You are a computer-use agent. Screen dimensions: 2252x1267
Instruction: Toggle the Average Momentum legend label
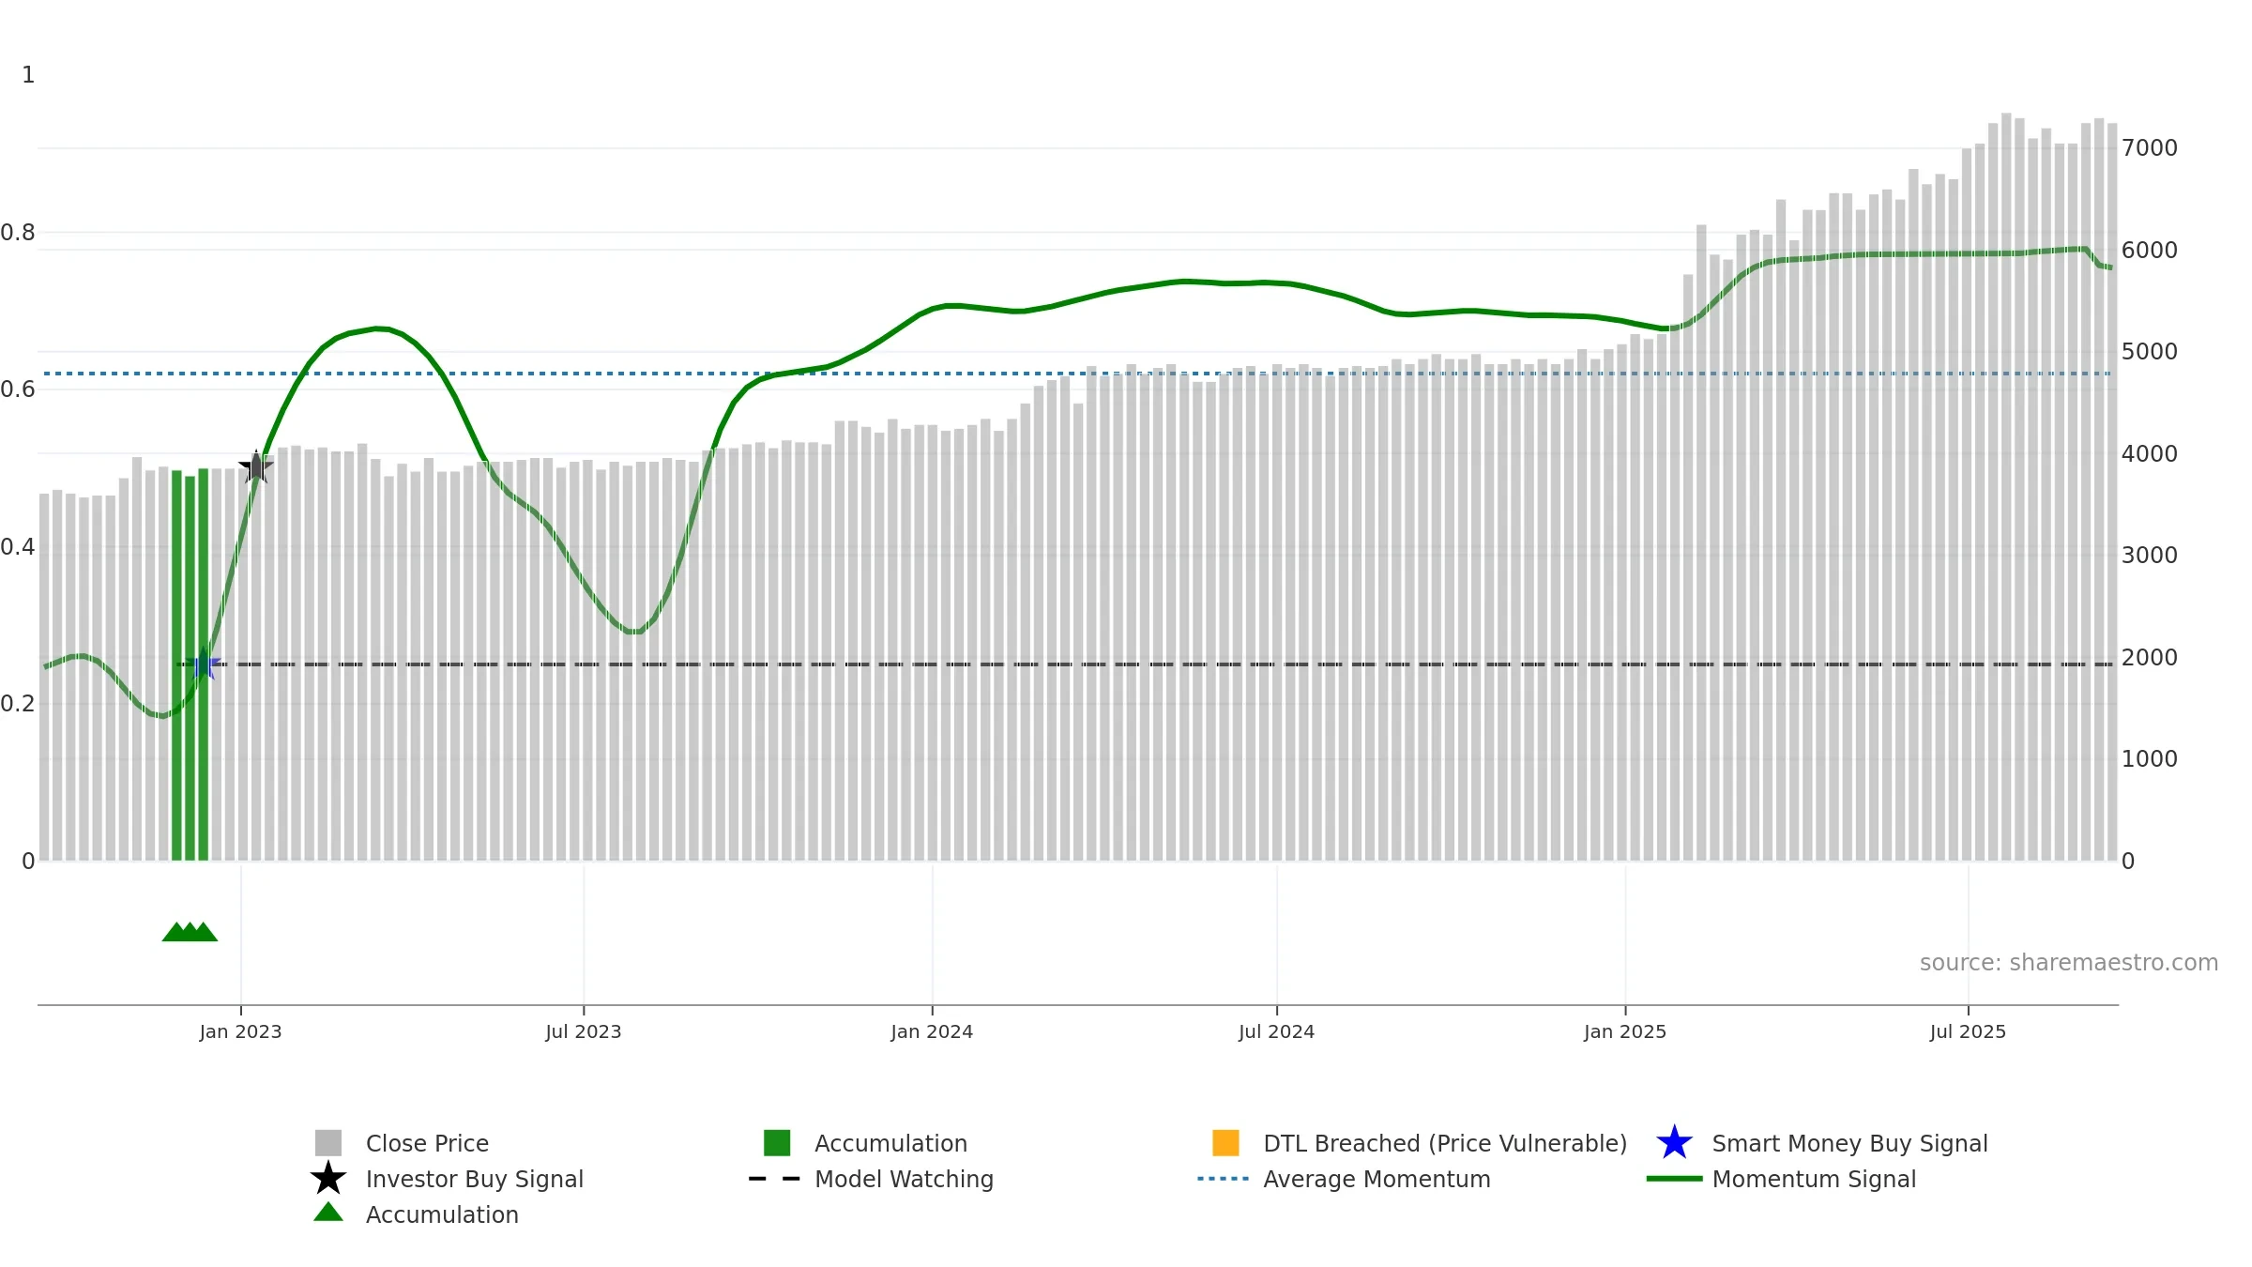click(1377, 1179)
